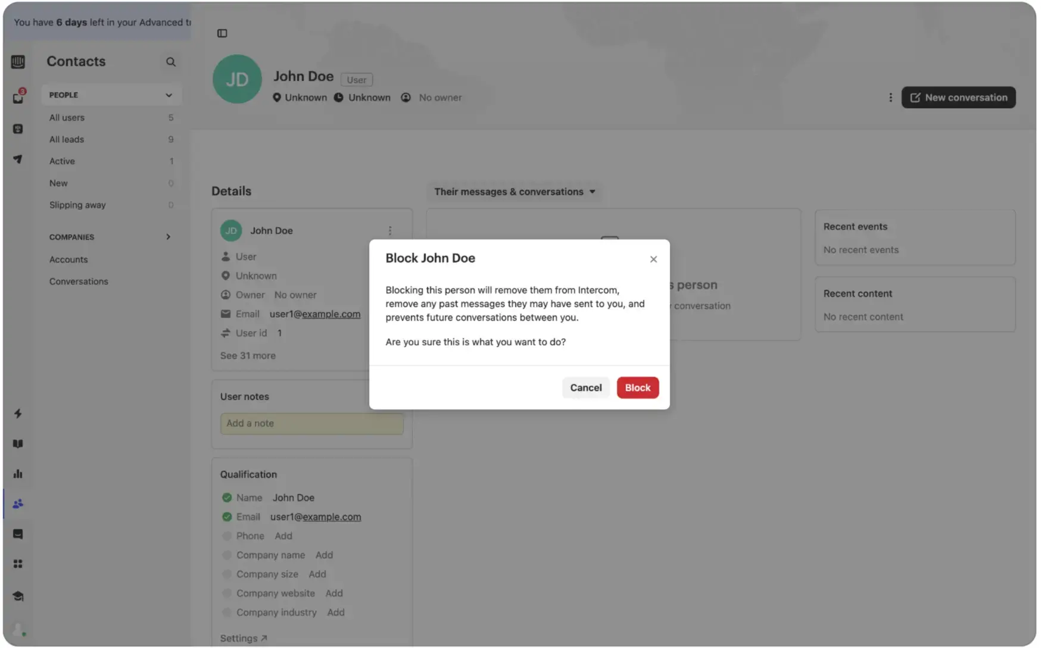Expand the COMPANIES section
Image resolution: width=1041 pixels, height=650 pixels.
click(168, 237)
